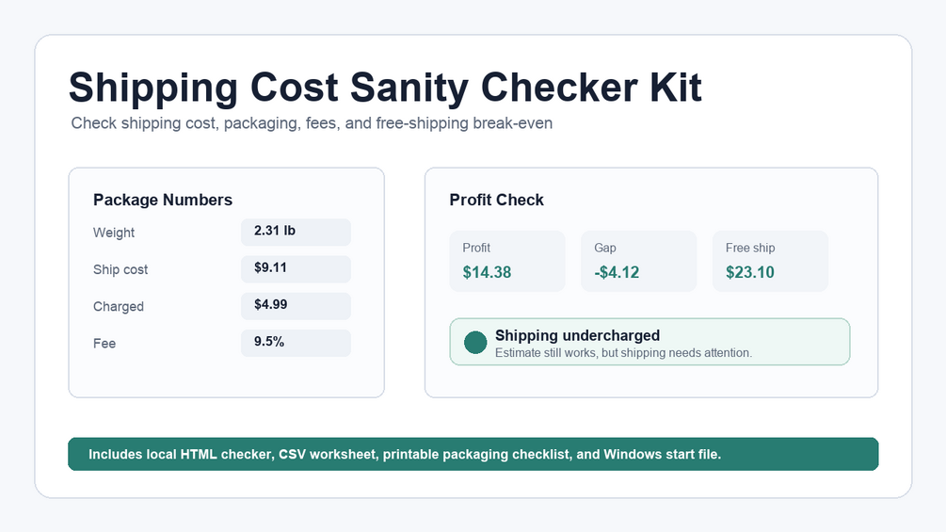
Task: Open the Free ship card $23.10
Action: [770, 261]
